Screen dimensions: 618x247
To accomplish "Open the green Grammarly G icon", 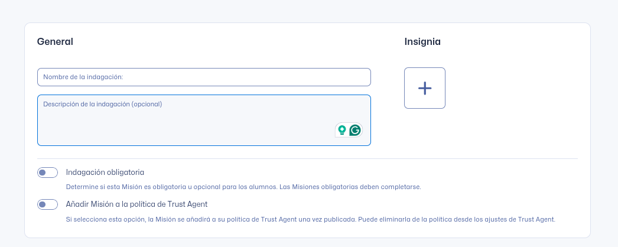I will tap(355, 130).
